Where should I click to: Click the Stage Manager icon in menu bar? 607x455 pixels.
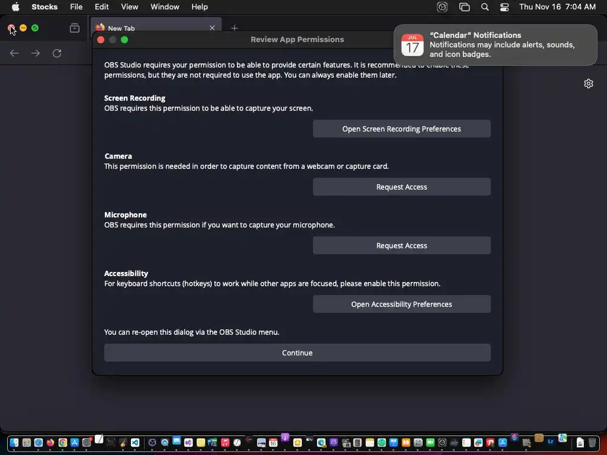[x=464, y=7]
